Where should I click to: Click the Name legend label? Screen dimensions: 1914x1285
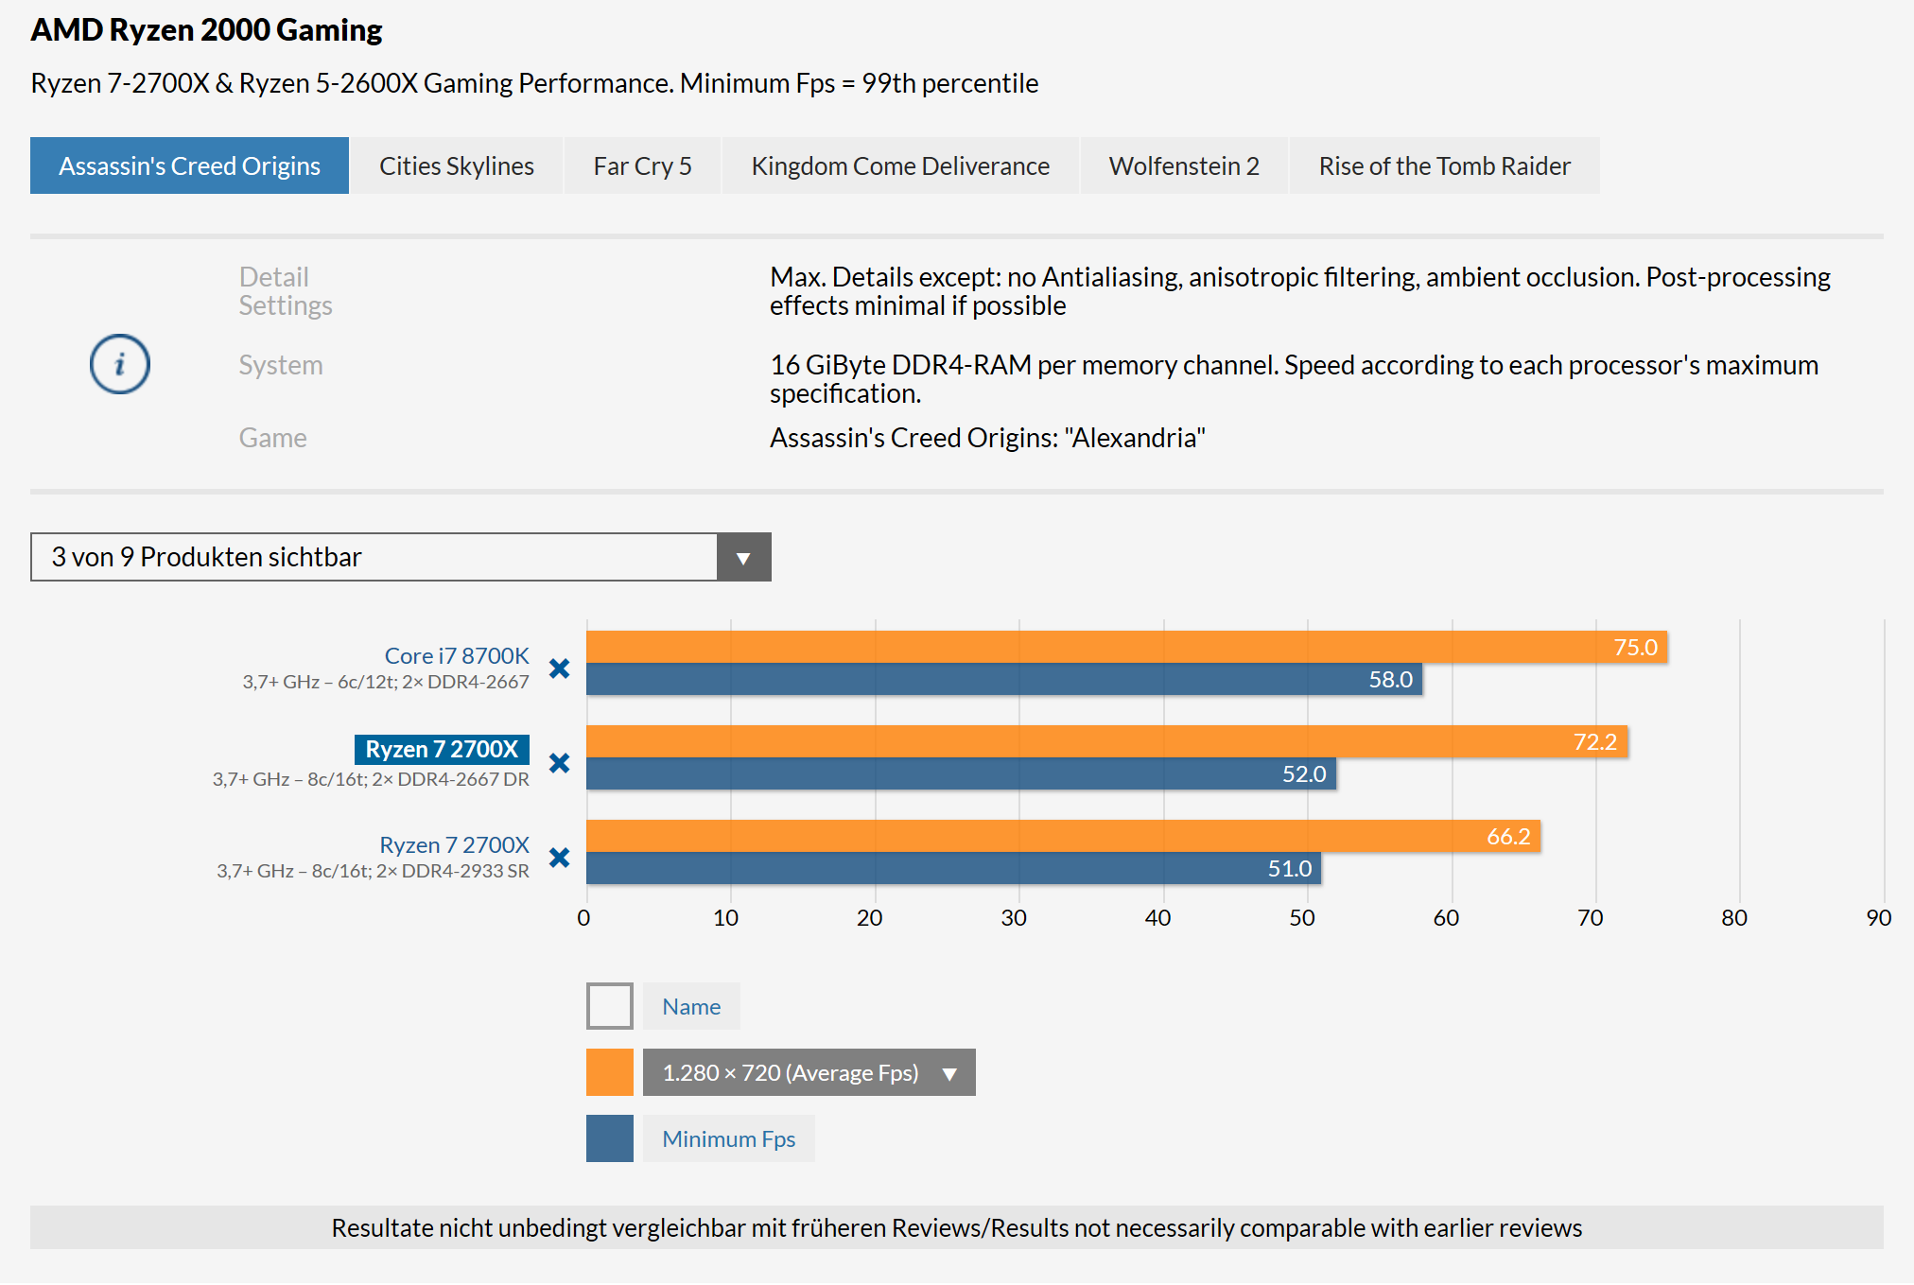tap(690, 1006)
